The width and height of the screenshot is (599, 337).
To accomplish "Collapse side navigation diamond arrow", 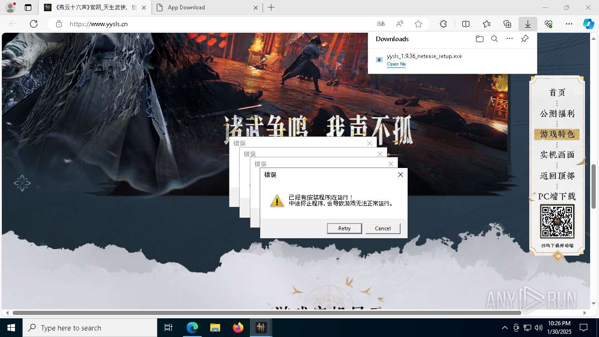I will tap(557, 256).
